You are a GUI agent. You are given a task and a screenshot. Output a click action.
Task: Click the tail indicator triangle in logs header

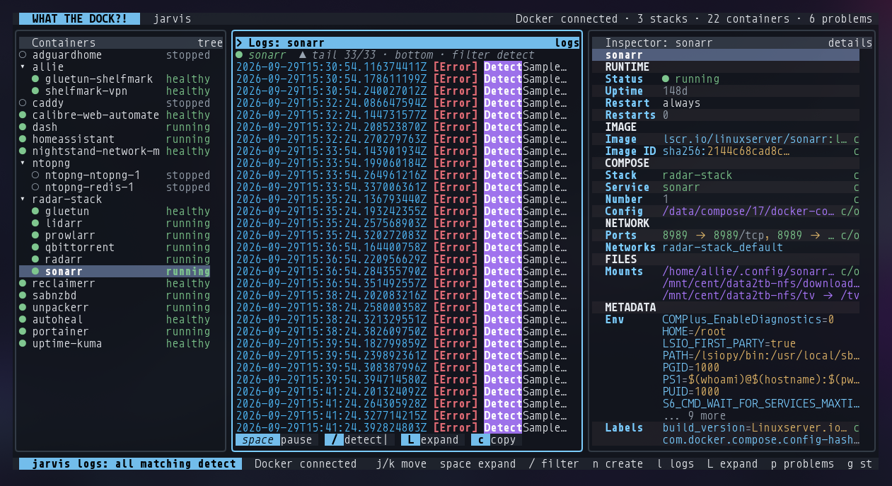pos(303,55)
